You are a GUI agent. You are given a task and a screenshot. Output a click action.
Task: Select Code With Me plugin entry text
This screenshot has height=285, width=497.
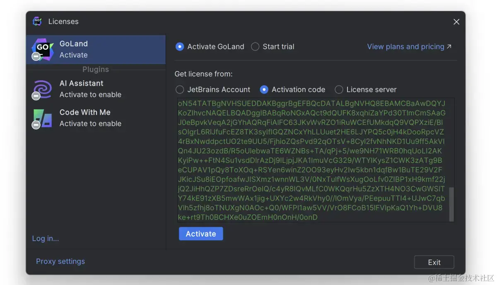[x=90, y=118]
